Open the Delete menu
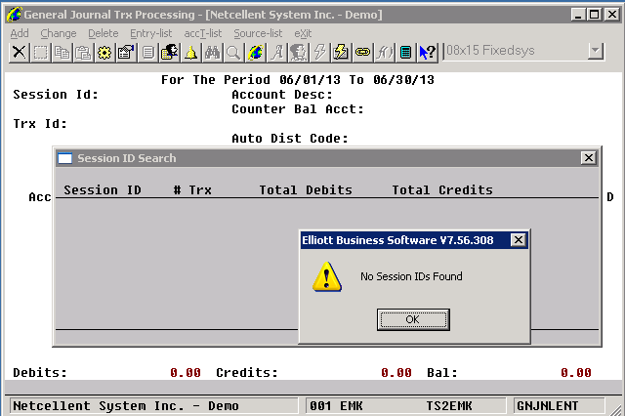 coord(104,33)
